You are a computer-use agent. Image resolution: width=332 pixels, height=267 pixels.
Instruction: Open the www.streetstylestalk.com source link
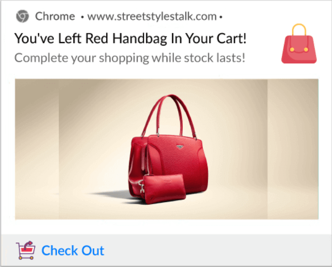(x=152, y=16)
